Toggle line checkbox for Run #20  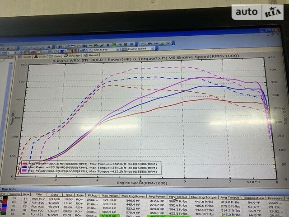[x=1, y=202]
